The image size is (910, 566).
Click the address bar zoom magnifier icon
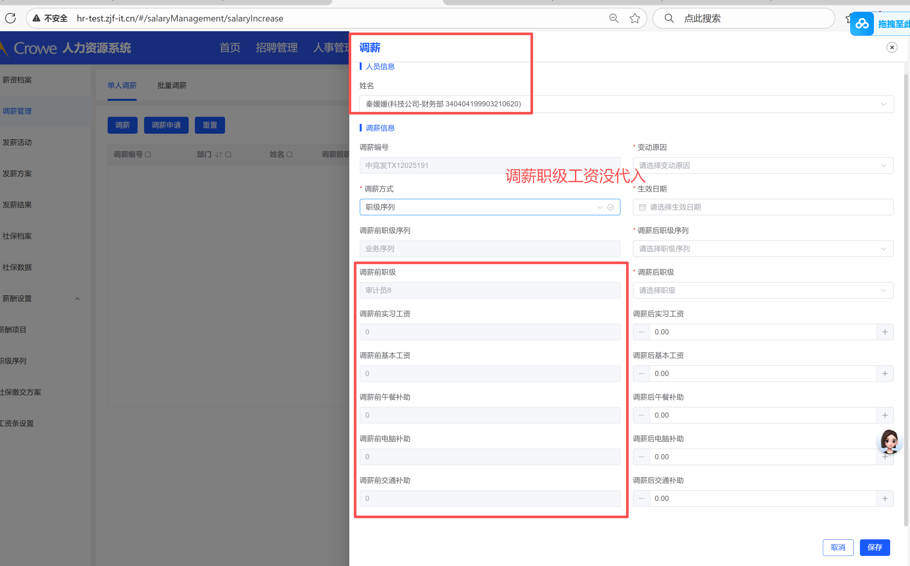(614, 18)
